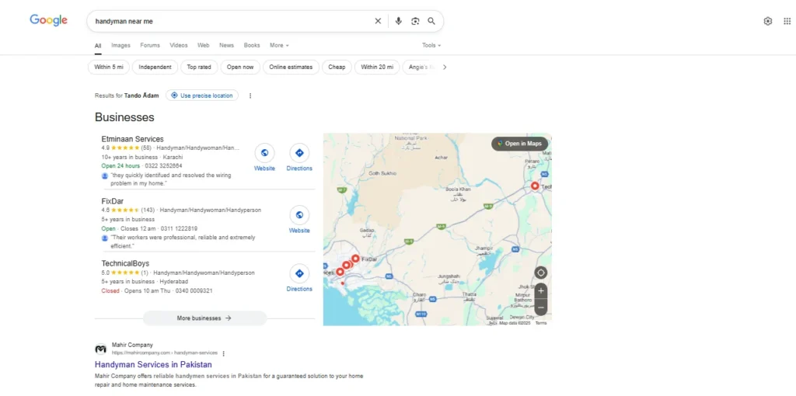Open Etminaan Services website globe icon
This screenshot has width=796, height=396.
tap(264, 153)
